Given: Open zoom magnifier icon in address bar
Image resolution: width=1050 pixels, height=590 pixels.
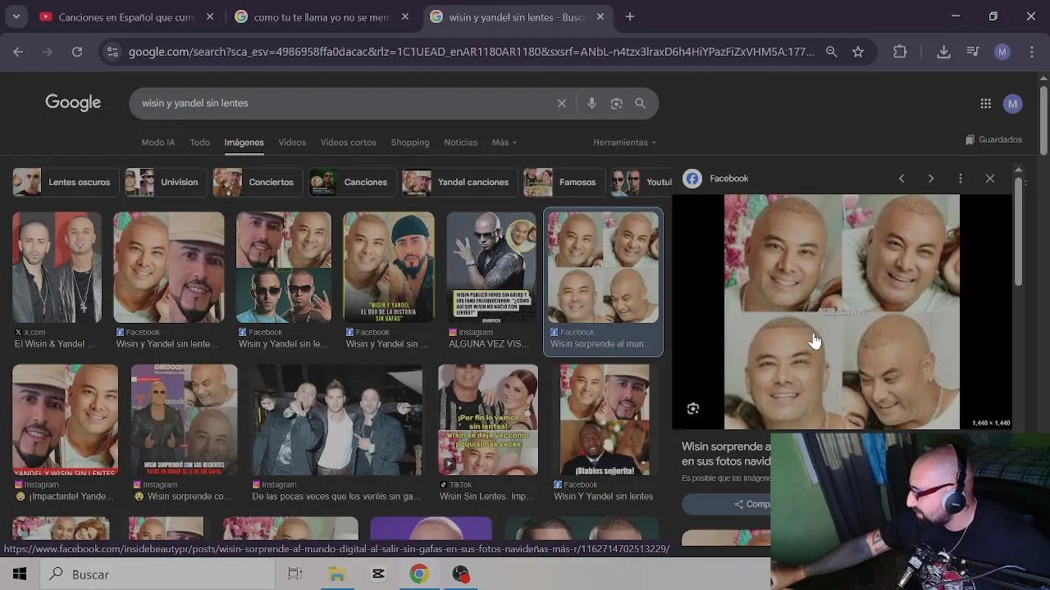Looking at the screenshot, I should tap(832, 52).
